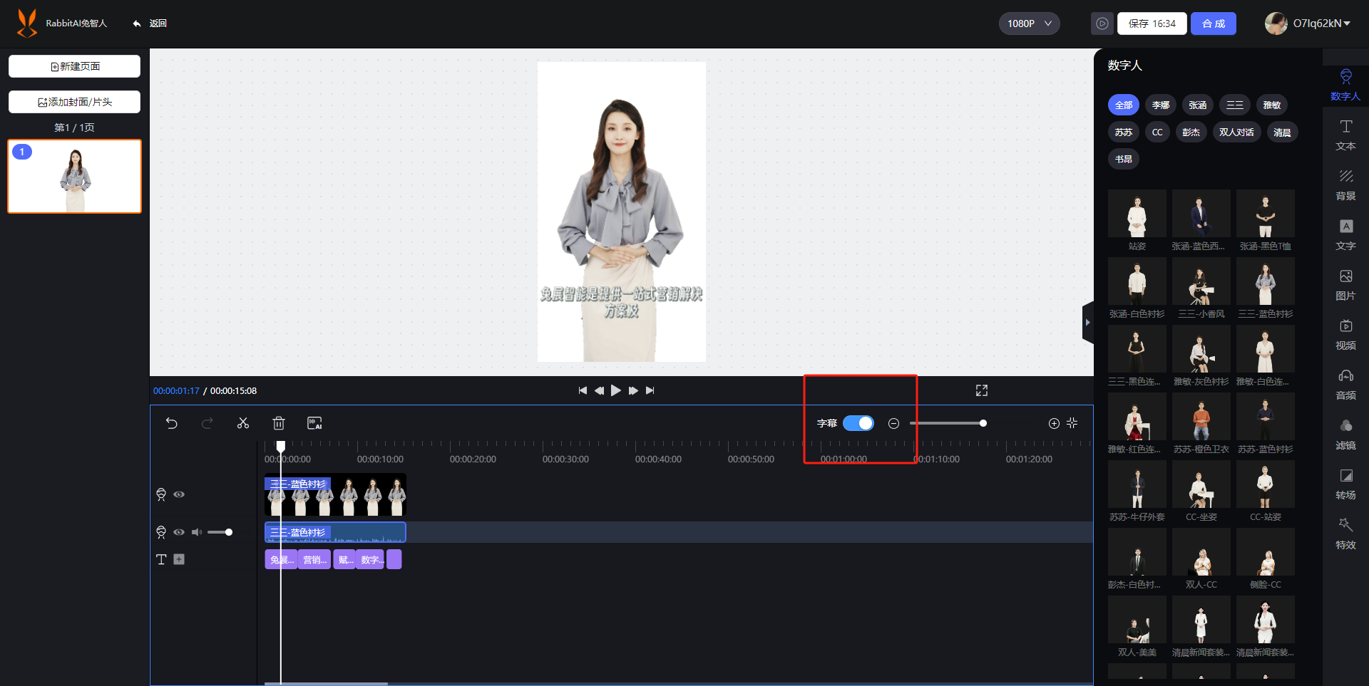Open the 音频 audio panel
This screenshot has height=686, width=1369.
[1345, 385]
